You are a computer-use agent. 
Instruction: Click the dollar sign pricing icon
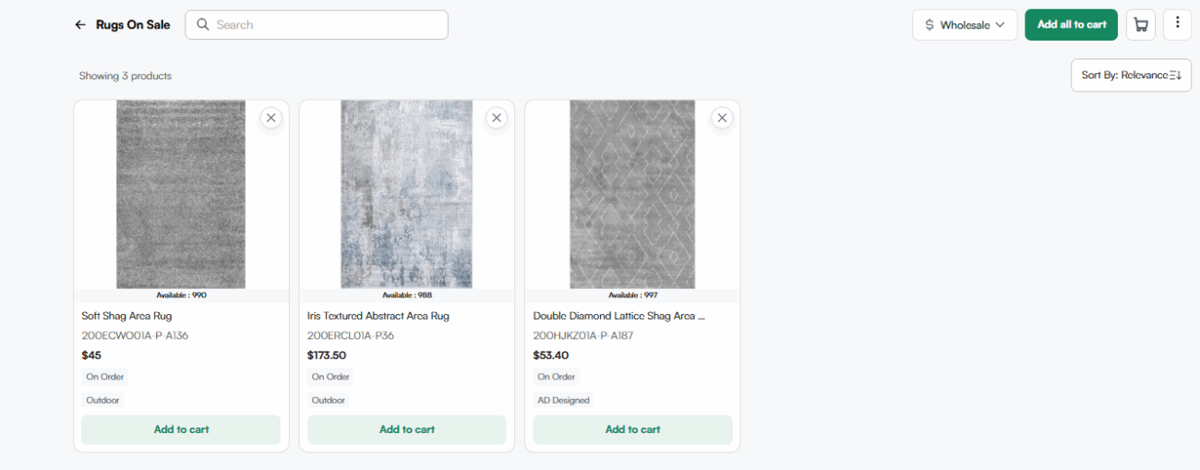point(930,25)
